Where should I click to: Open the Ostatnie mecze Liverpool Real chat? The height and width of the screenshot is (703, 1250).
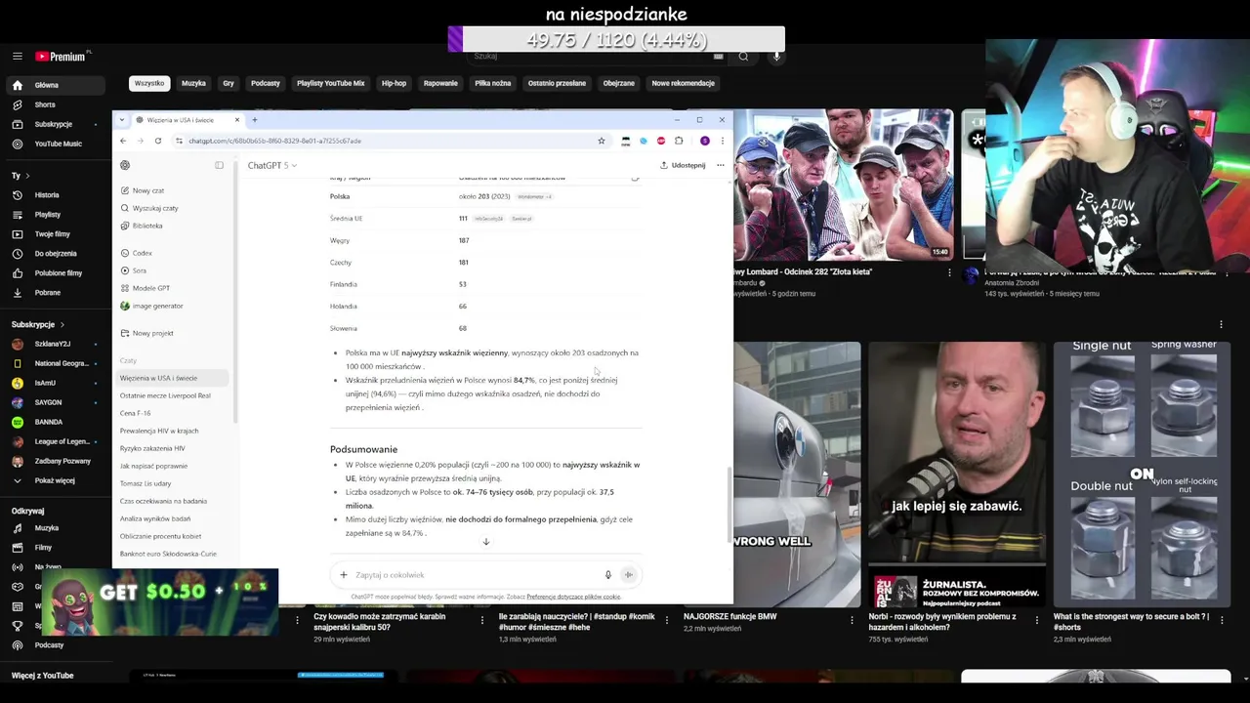click(165, 395)
